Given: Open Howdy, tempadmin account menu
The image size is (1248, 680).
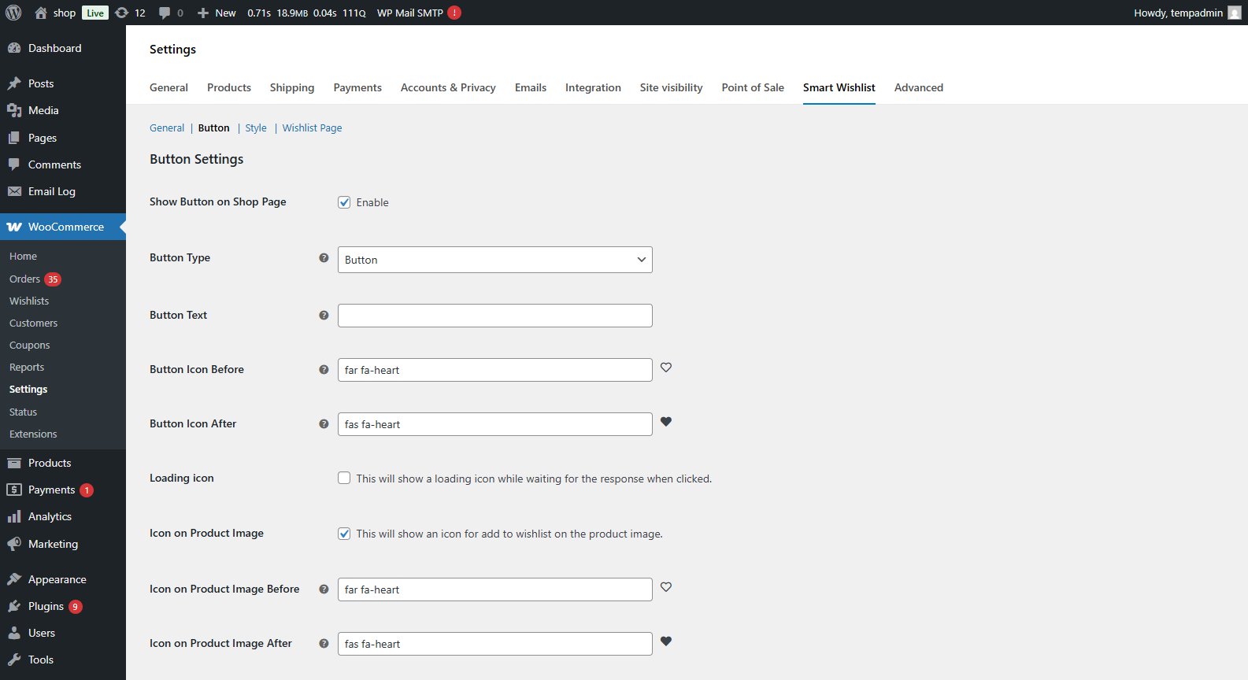Looking at the screenshot, I should click(1186, 13).
